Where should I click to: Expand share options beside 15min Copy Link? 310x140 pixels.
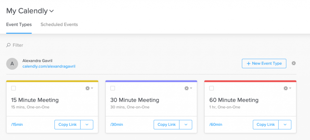tap(87, 125)
